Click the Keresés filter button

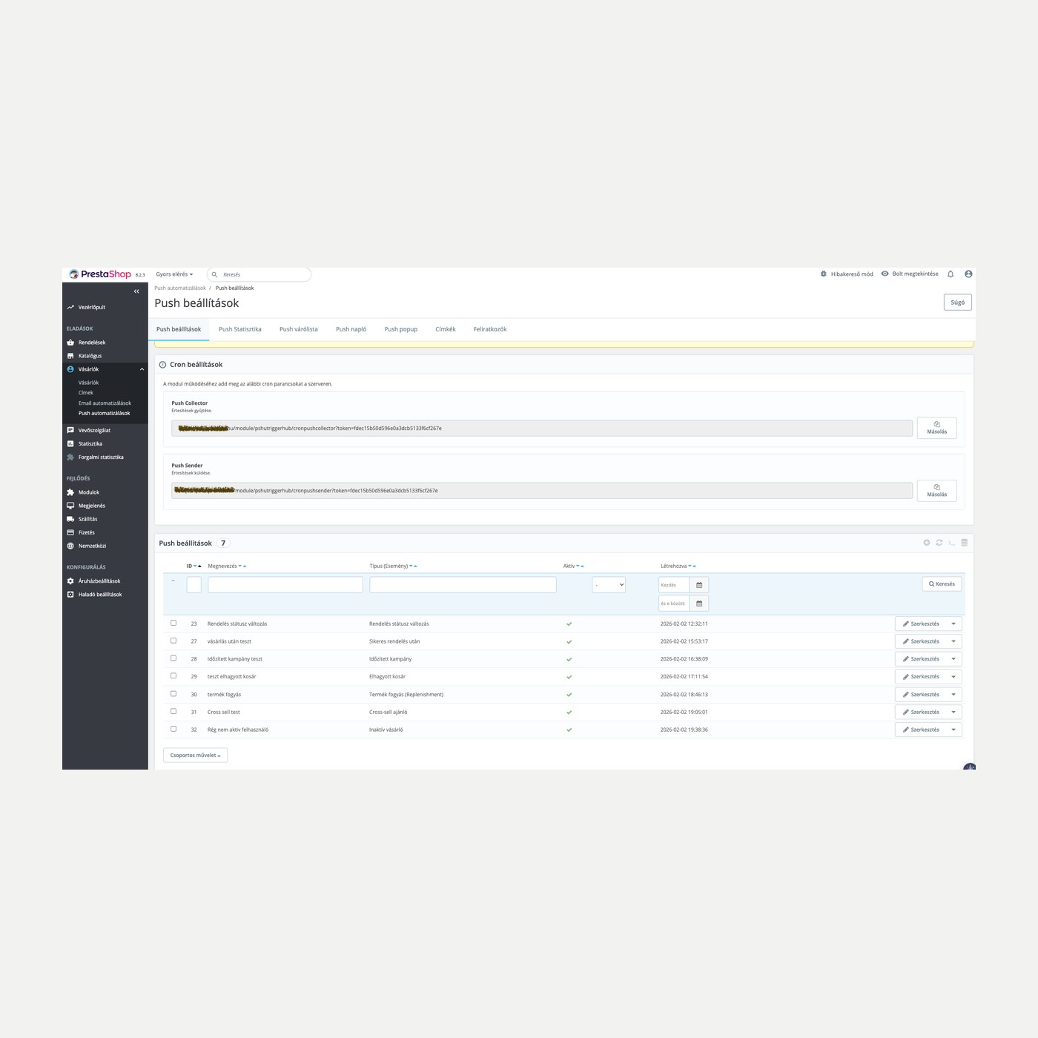(x=942, y=584)
